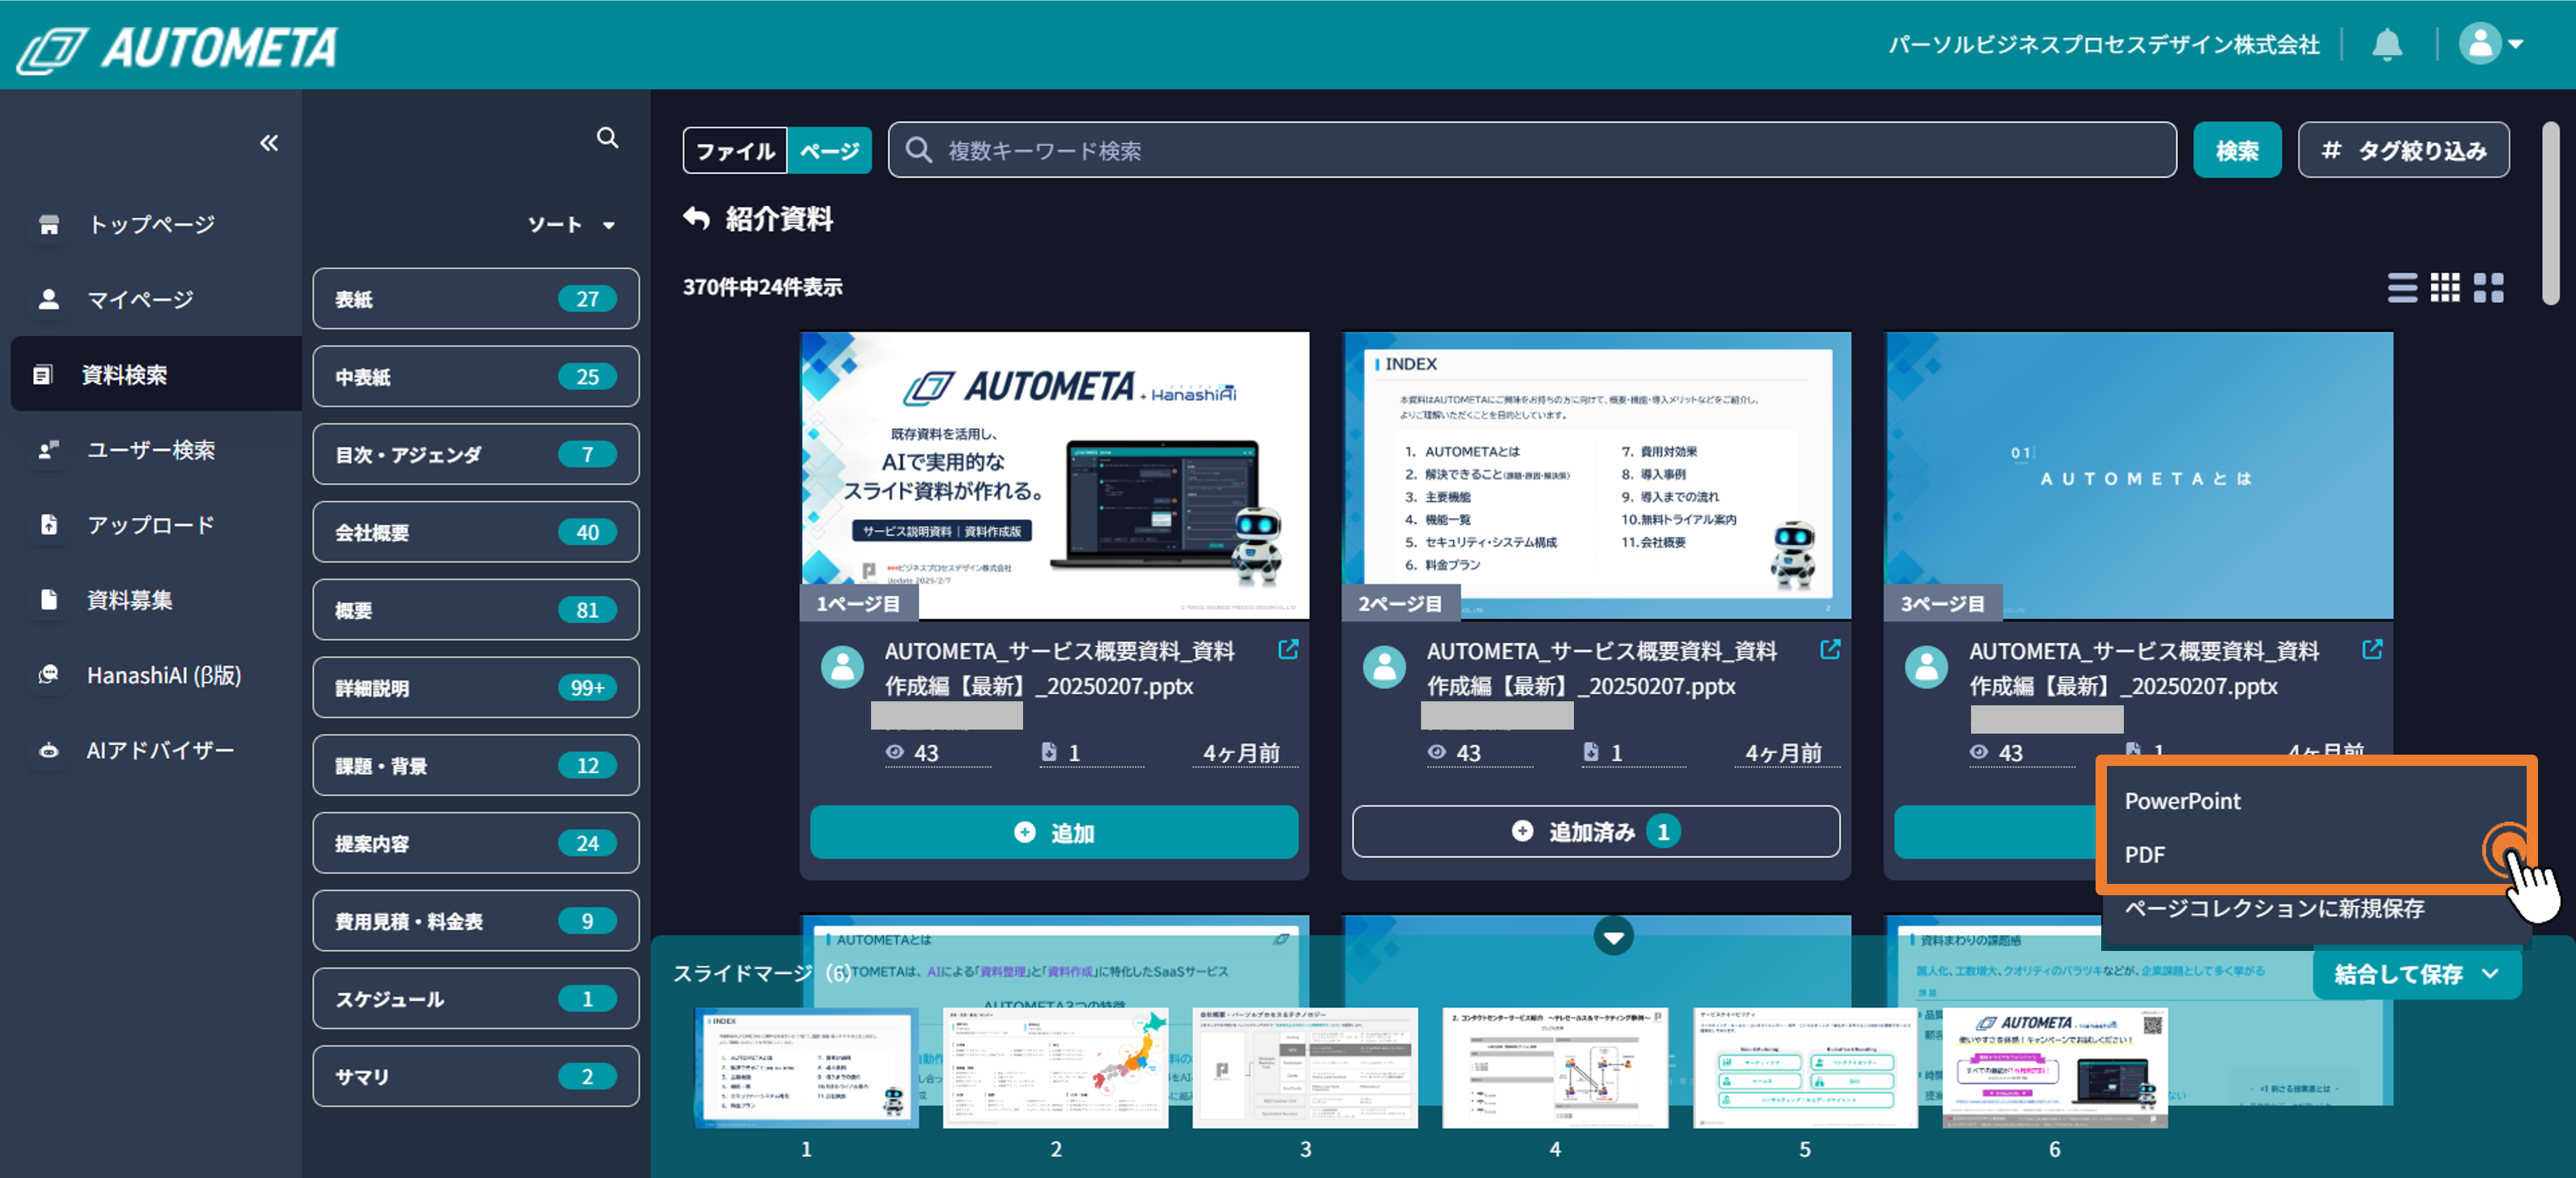Viewport: 2576px width, 1178px height.
Task: Click the 検索 button
Action: 2237,151
